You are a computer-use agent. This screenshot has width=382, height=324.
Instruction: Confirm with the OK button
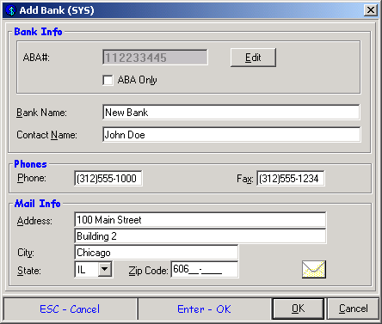pos(298,309)
